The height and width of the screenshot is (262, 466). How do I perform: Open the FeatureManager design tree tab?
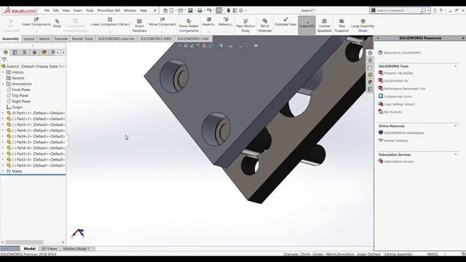pyautogui.click(x=5, y=52)
